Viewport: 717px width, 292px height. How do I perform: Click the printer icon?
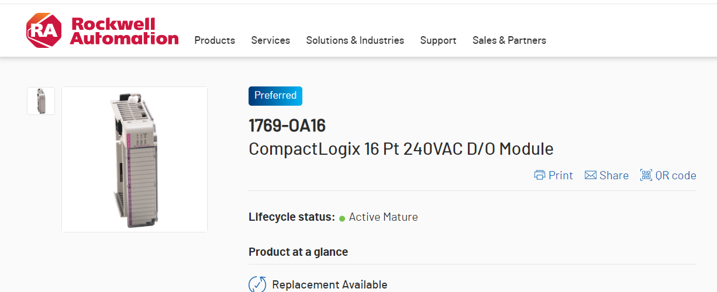click(540, 175)
